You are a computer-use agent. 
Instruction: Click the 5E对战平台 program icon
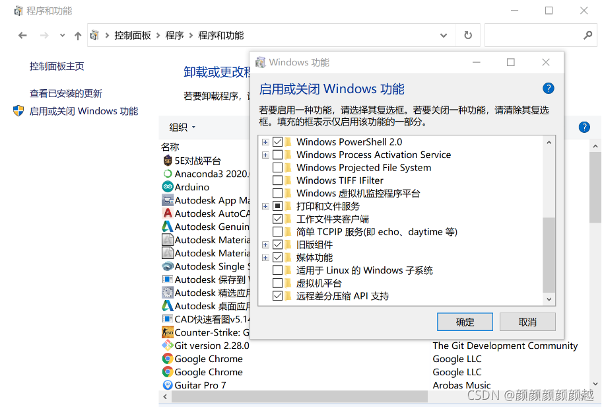(168, 161)
